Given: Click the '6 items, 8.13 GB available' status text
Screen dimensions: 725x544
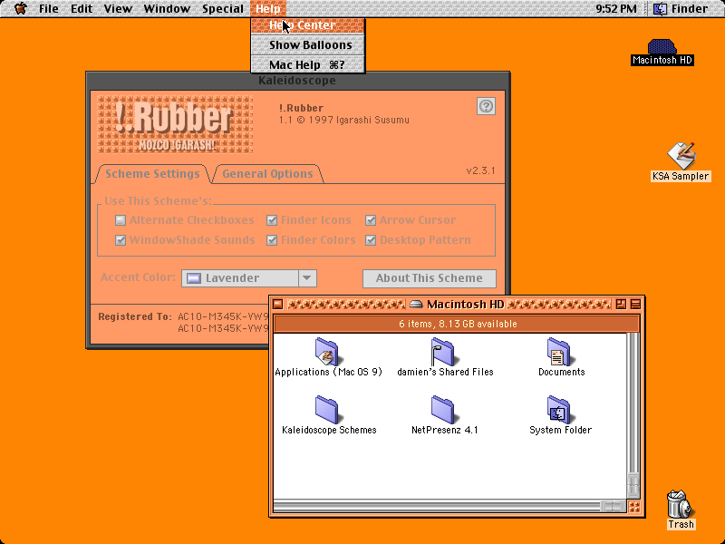Looking at the screenshot, I should click(458, 324).
